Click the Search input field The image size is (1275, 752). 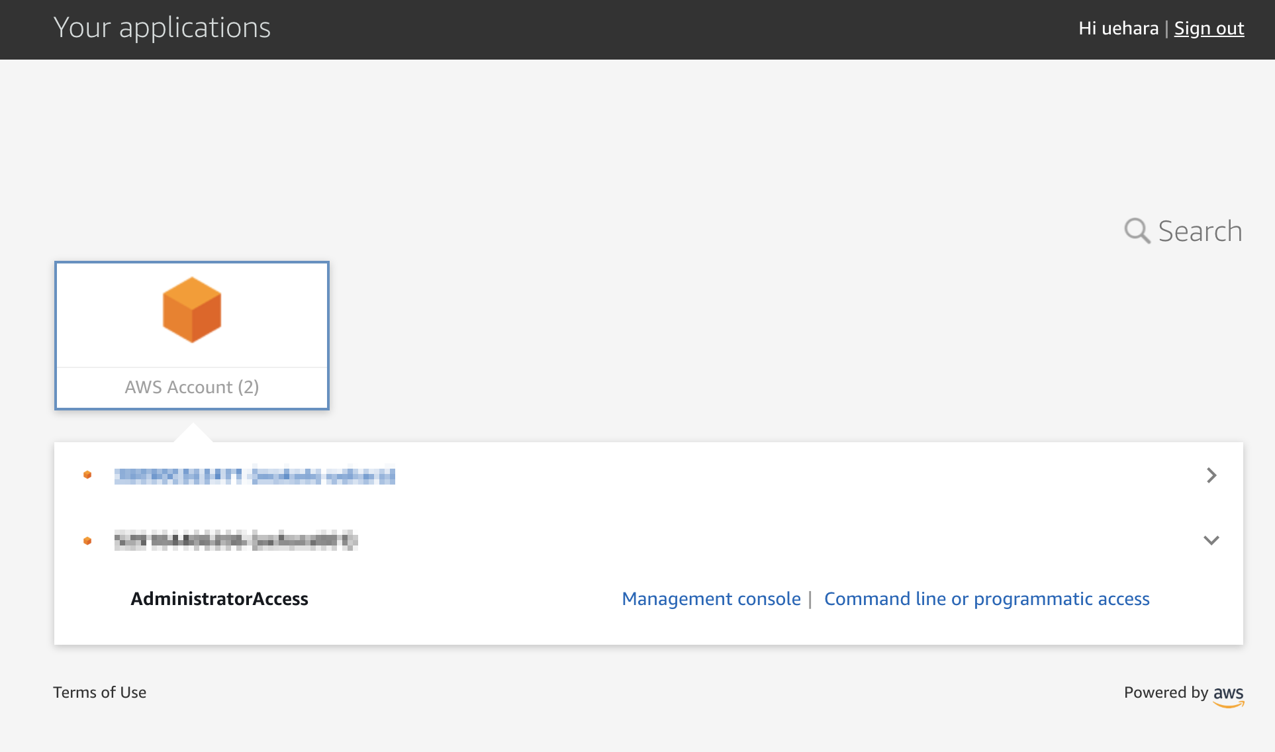(1200, 230)
